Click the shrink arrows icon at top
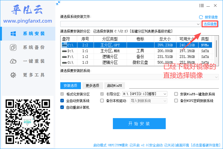 click(58, 3)
